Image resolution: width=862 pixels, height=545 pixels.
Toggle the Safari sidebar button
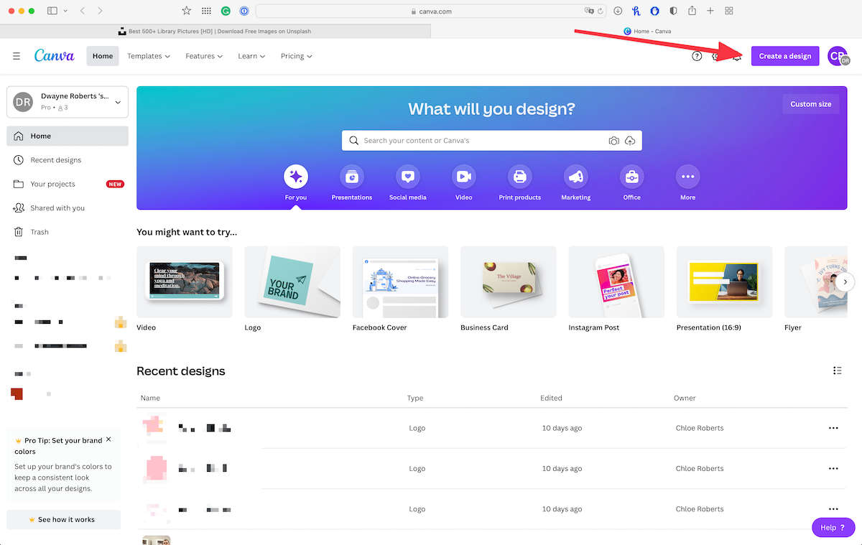[x=52, y=11]
